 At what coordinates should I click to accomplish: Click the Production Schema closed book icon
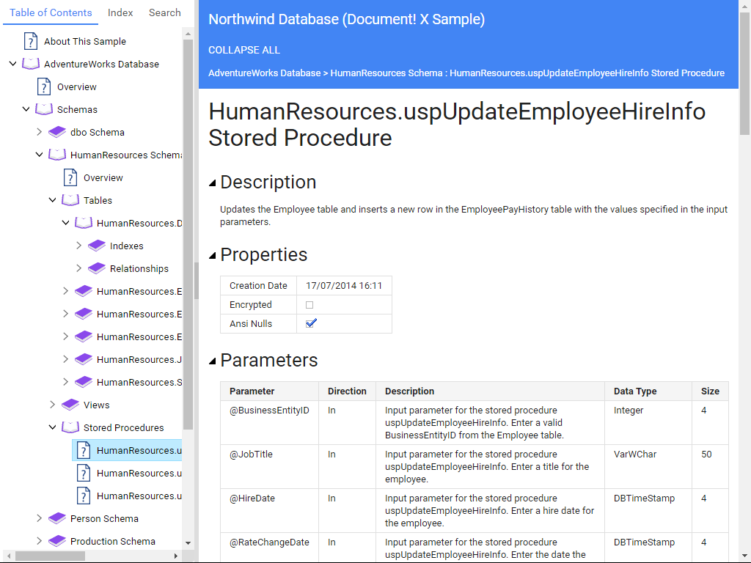point(57,541)
